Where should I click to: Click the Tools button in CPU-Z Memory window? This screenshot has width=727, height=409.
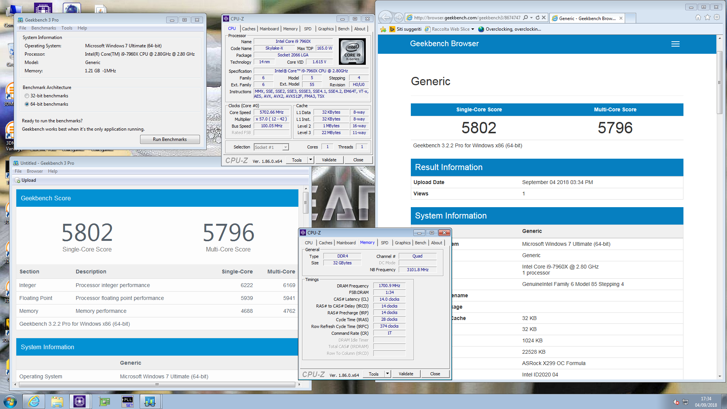(x=374, y=374)
